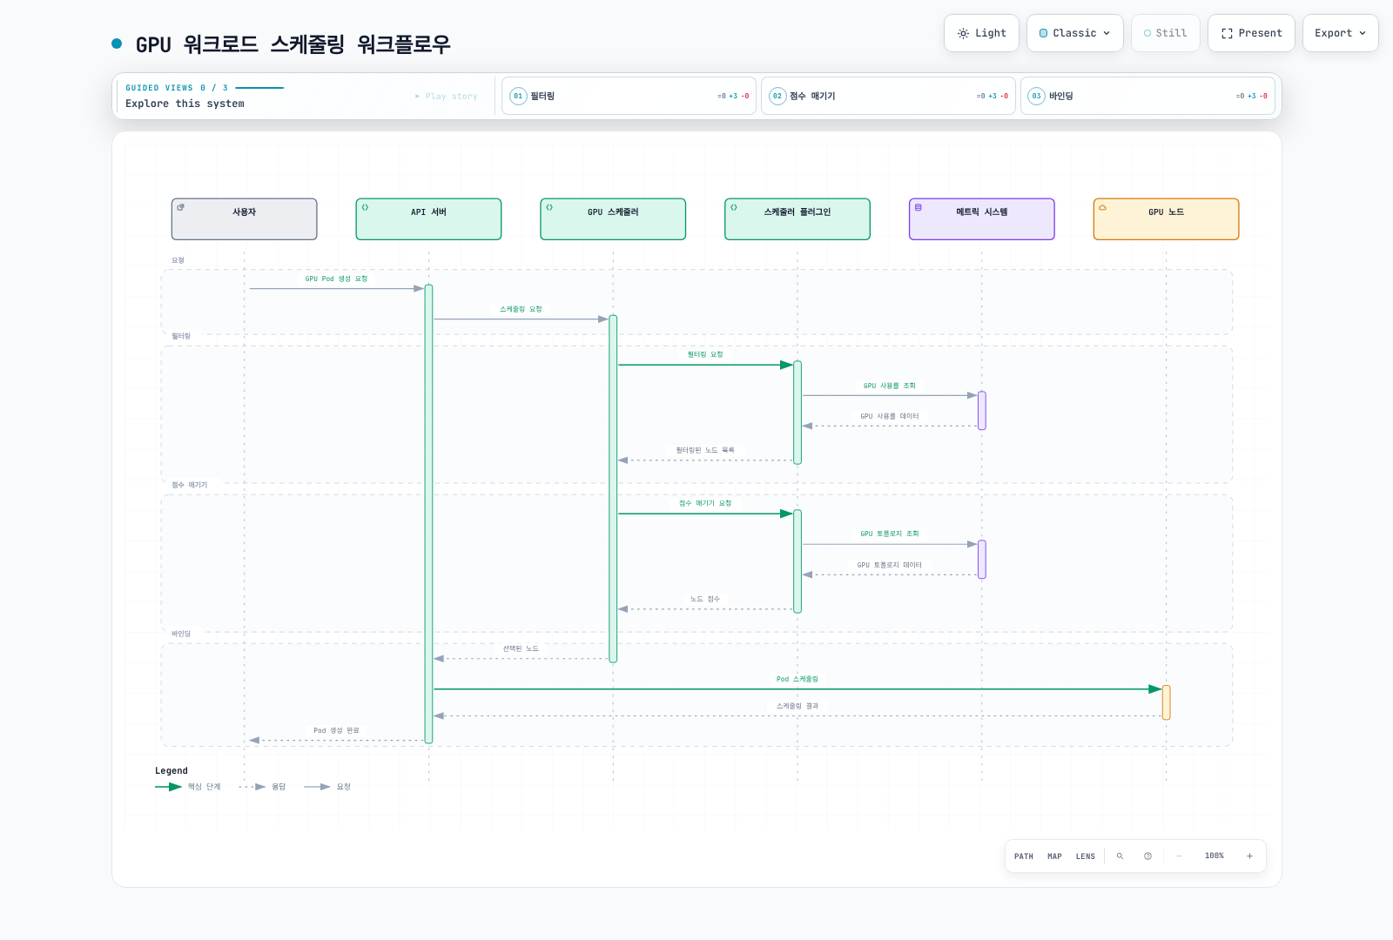Select the GPU 노드 participant box
The width and height of the screenshot is (1393, 940).
[1167, 218]
